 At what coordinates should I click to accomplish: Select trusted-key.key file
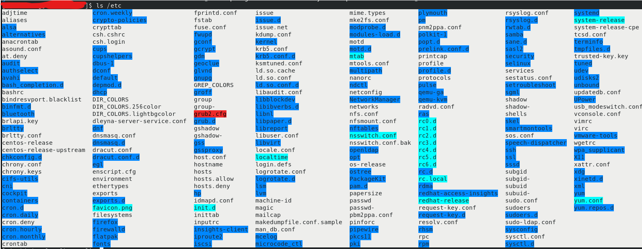(x=601, y=56)
